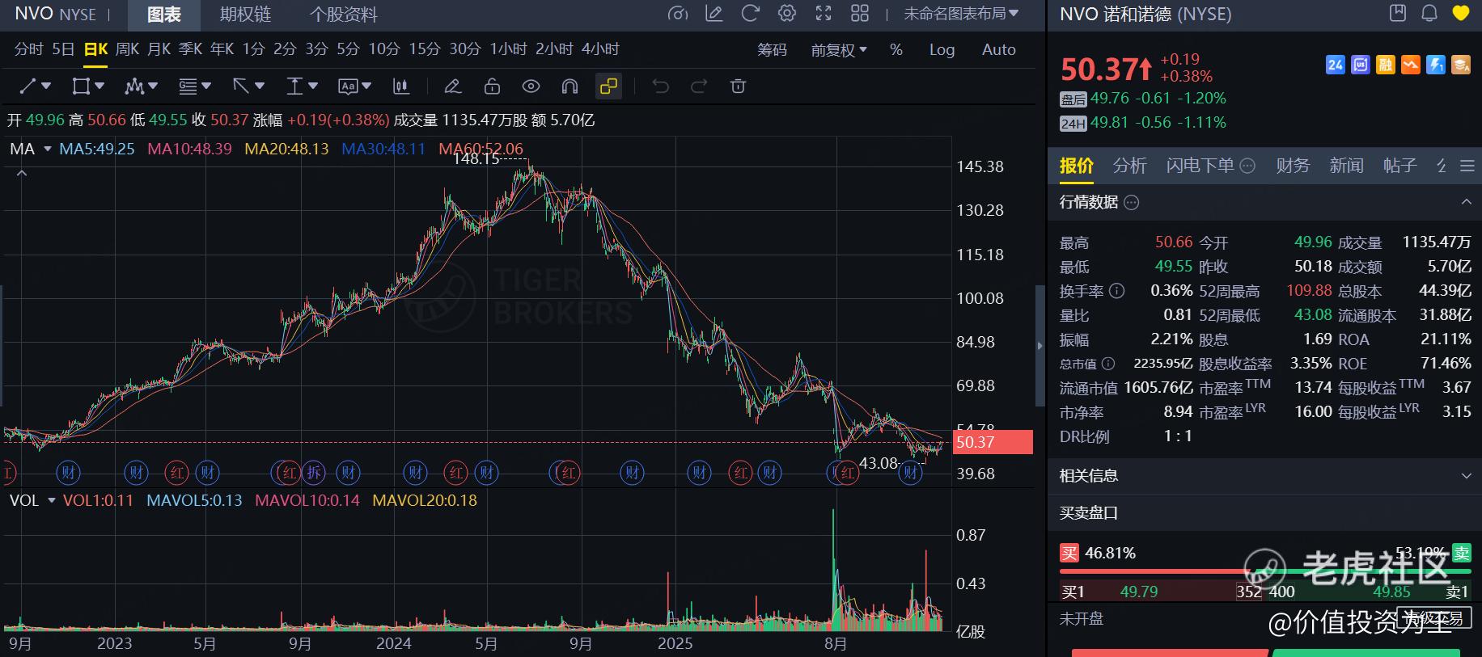Select the 周K timeframe
Screen dimensions: 1482x657
pyautogui.click(x=127, y=49)
